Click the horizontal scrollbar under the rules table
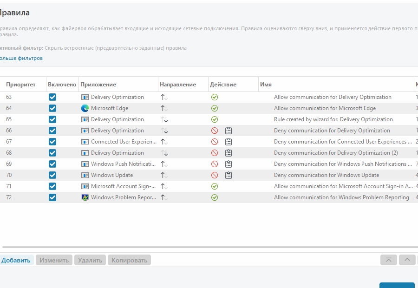Screen dimensions: 418x288 pyautogui.click(x=210, y=247)
